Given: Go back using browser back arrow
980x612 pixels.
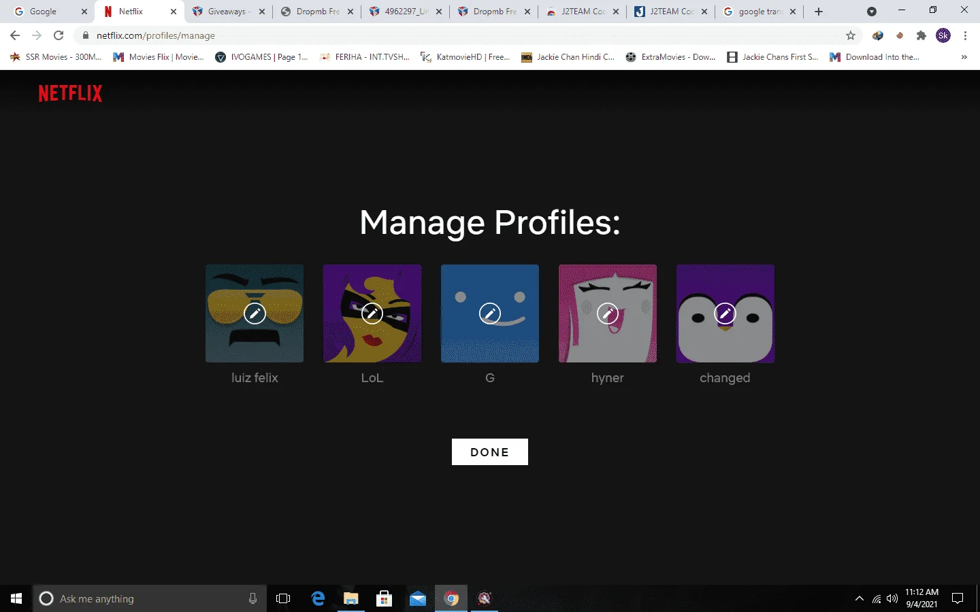Looking at the screenshot, I should coord(15,35).
